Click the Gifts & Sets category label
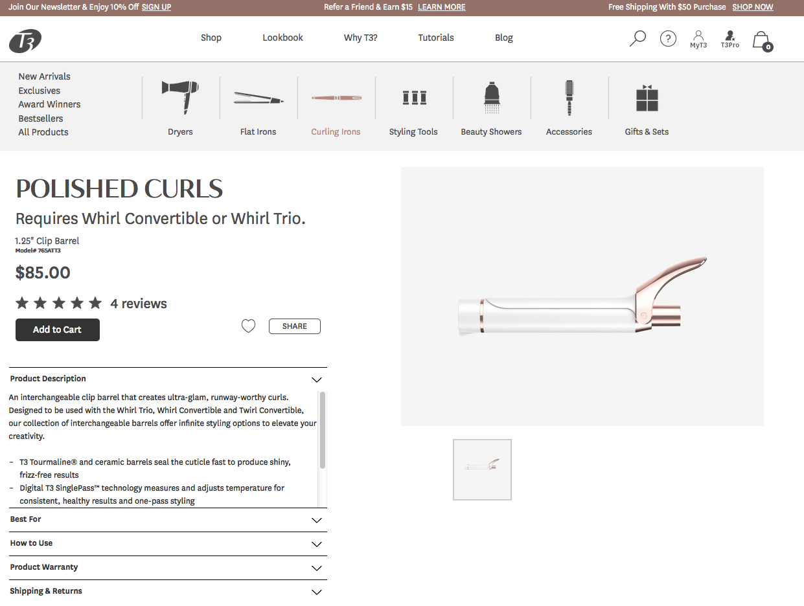Image resolution: width=804 pixels, height=606 pixels. (647, 131)
